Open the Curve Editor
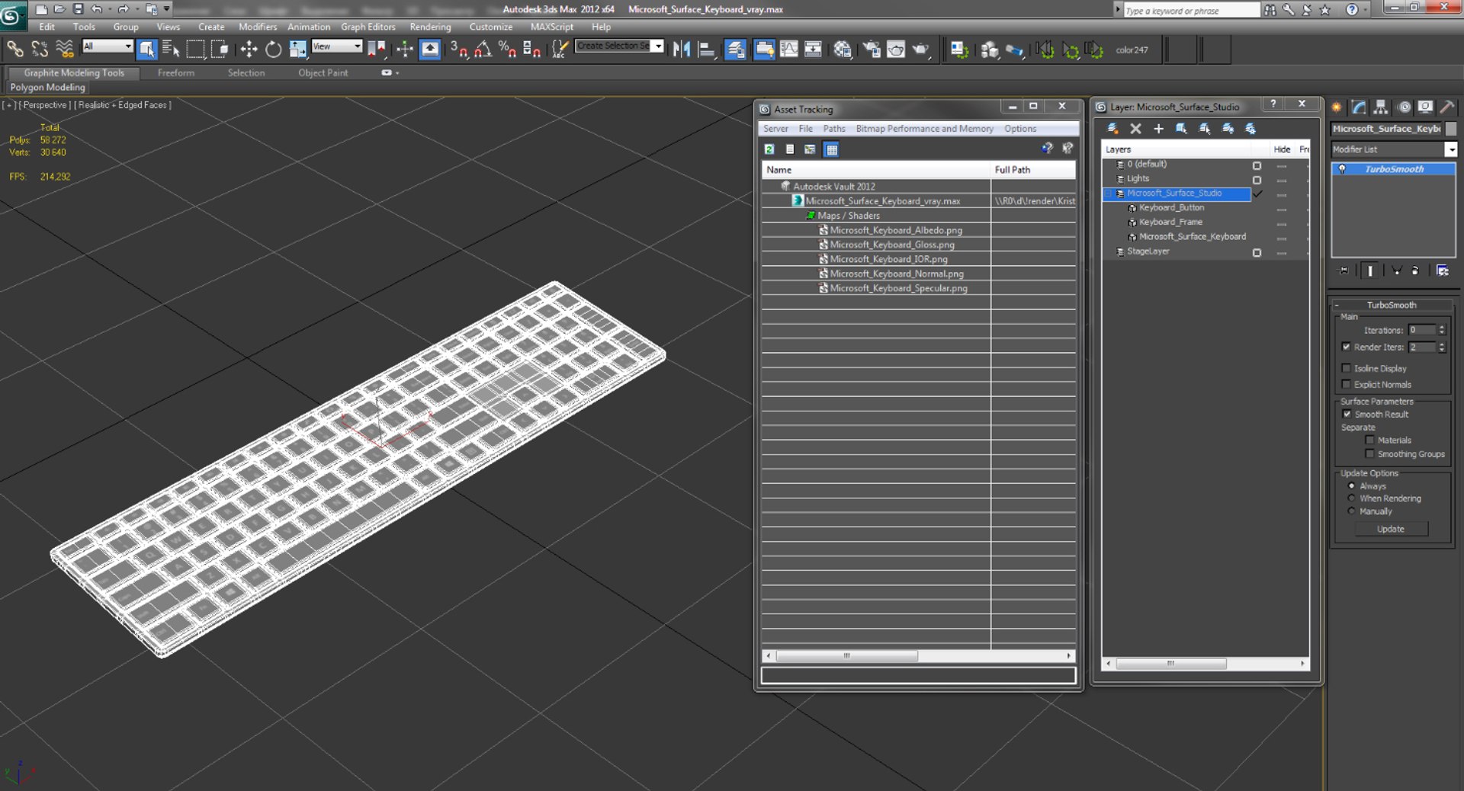 788,50
